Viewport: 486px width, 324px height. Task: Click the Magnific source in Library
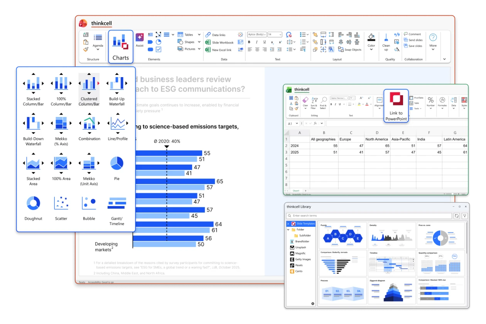click(298, 253)
